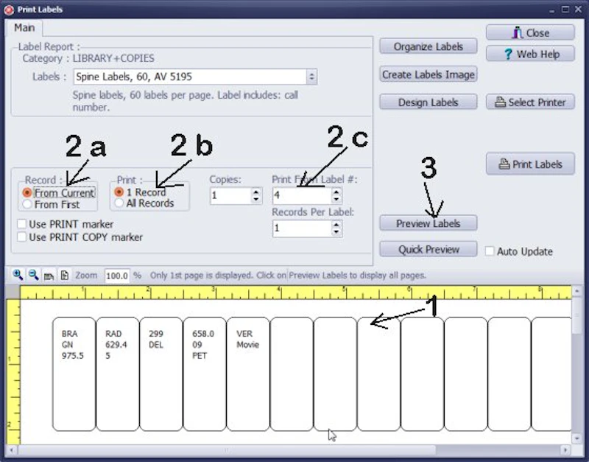Decrease Records Per Label value

pos(336,232)
